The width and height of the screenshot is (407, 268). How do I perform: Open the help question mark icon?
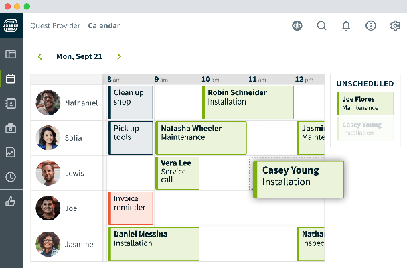(371, 26)
